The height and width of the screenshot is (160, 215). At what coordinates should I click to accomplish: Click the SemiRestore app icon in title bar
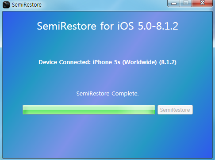[6, 5]
